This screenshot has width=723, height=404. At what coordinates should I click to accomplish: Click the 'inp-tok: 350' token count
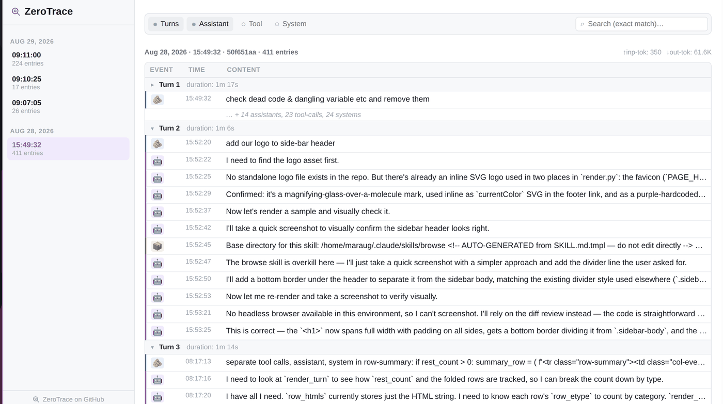(x=642, y=52)
